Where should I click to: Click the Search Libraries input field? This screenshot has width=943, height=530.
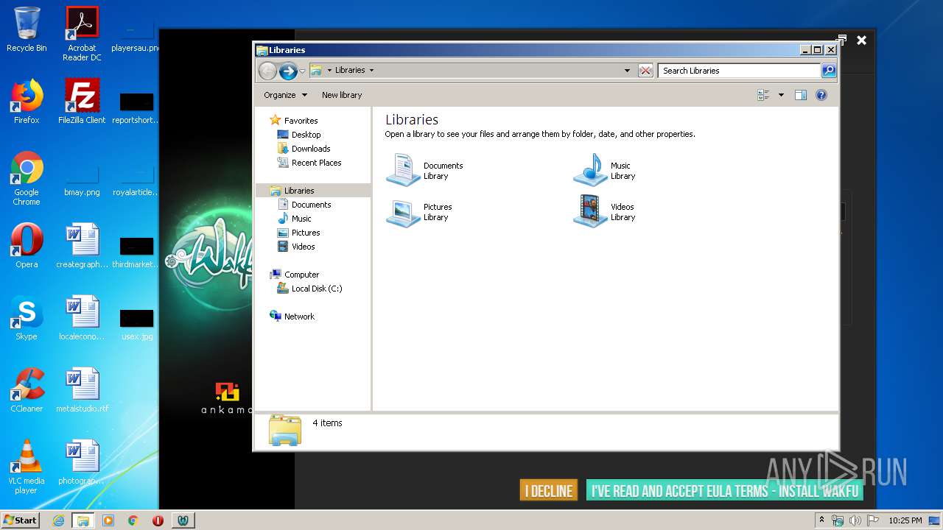coord(739,71)
